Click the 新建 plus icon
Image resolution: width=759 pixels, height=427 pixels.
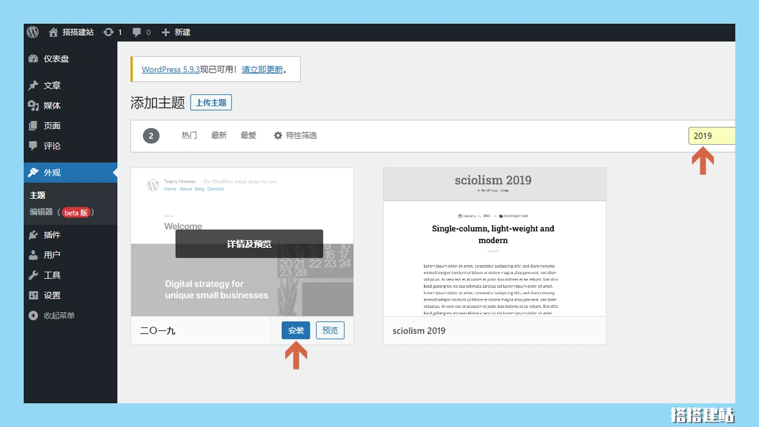[166, 32]
